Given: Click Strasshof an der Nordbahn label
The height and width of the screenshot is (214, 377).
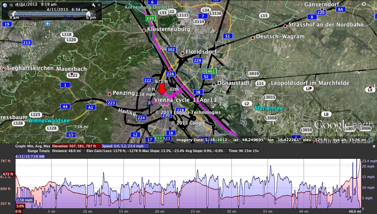Looking at the screenshot, I should (326, 25).
